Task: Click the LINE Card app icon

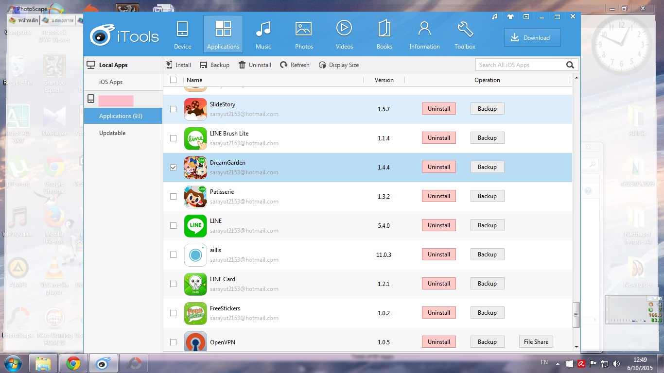Action: tap(195, 284)
